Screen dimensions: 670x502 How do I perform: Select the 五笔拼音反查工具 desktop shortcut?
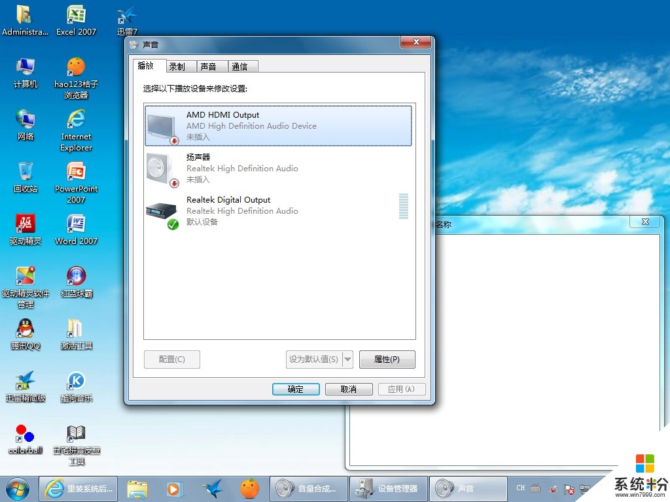[x=76, y=444]
